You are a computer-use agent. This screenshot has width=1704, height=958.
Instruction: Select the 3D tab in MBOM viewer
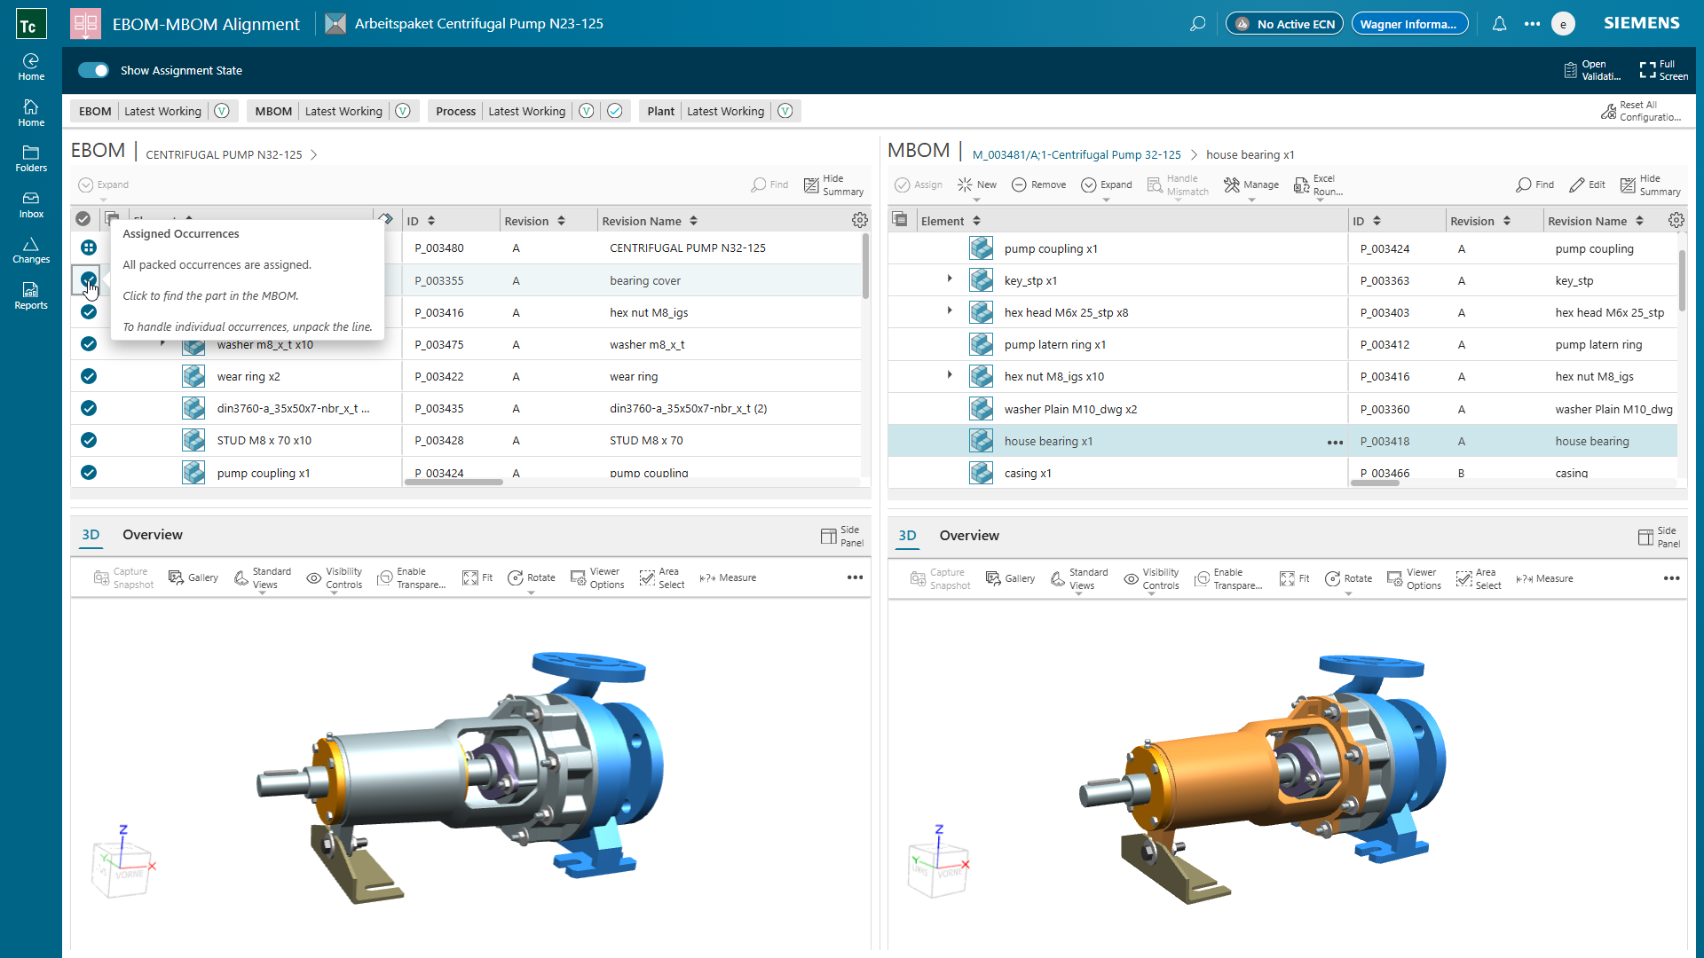pos(906,535)
